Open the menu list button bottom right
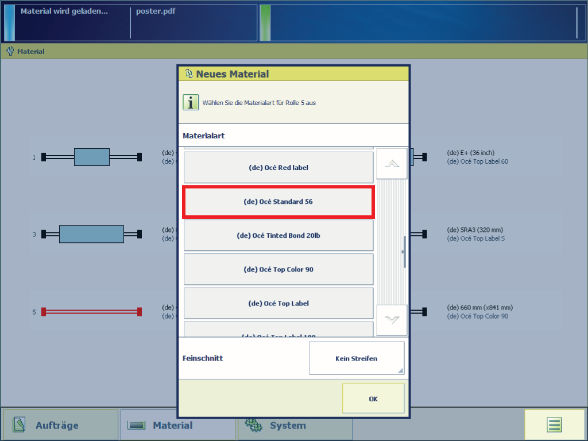The height and width of the screenshot is (441, 588). [554, 425]
